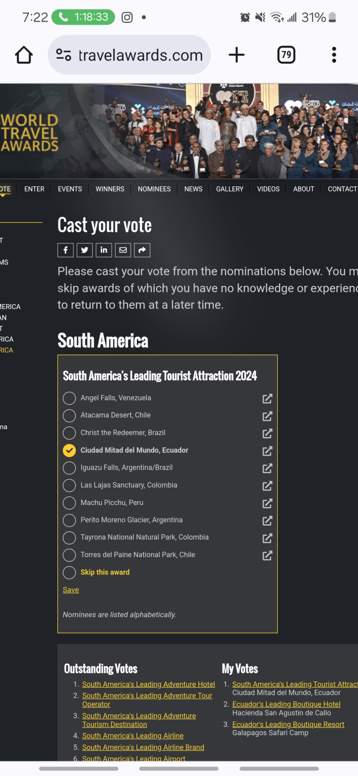The height and width of the screenshot is (776, 358).
Task: Open South America's Leading Airline link
Action: click(x=133, y=736)
